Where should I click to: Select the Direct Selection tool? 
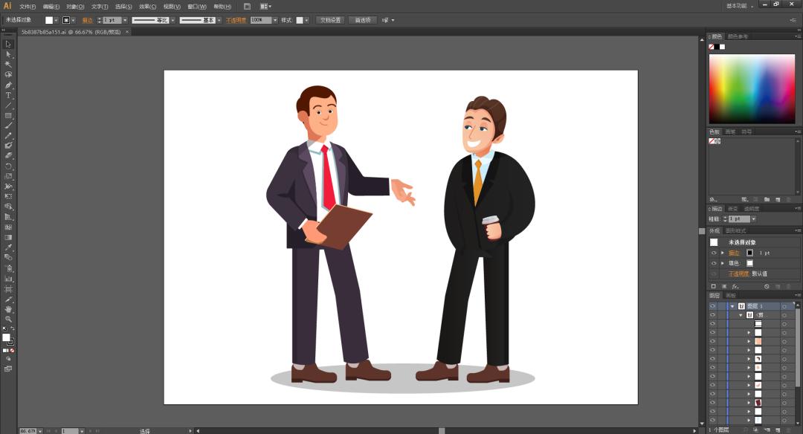click(8, 54)
